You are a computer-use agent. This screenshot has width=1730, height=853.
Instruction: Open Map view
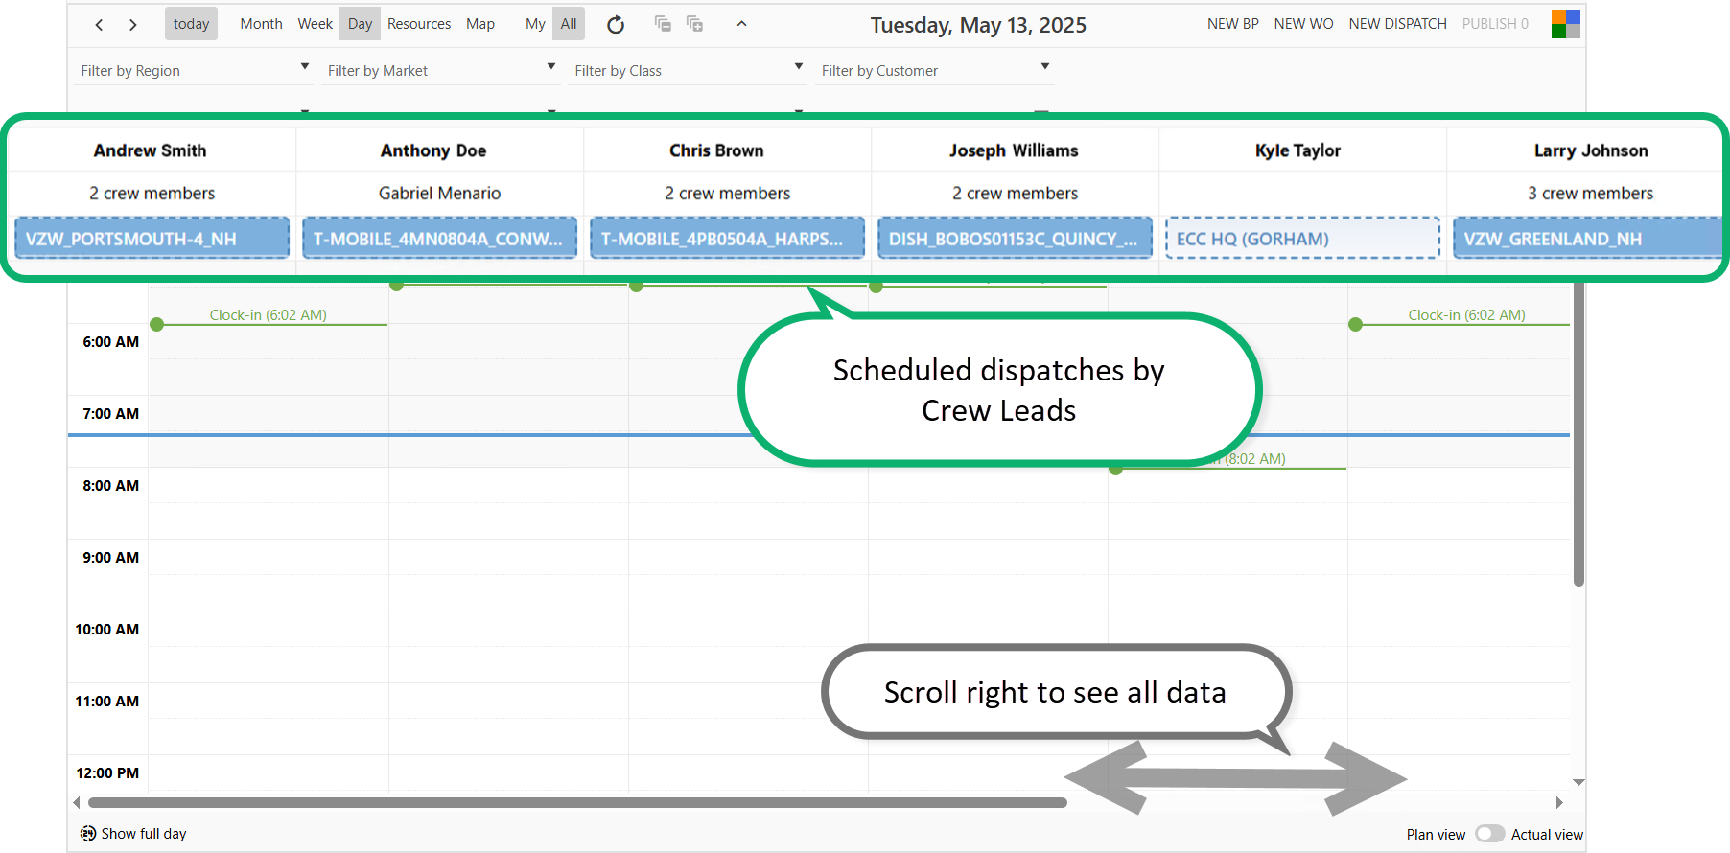480,24
